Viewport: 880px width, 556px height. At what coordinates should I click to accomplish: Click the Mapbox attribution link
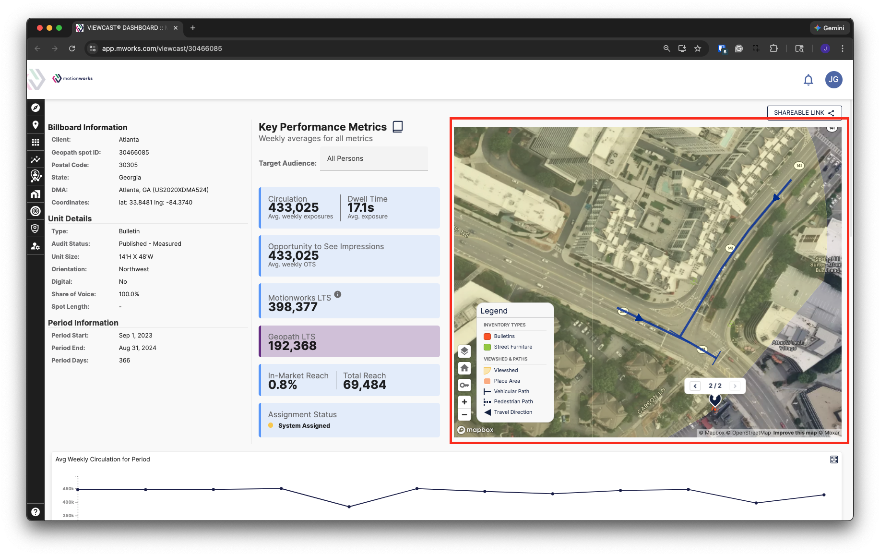[712, 433]
